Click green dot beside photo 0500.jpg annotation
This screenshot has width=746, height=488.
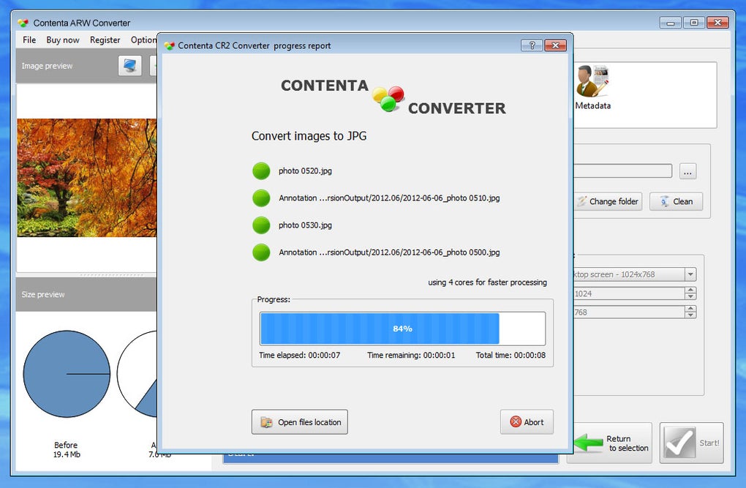coord(261,252)
